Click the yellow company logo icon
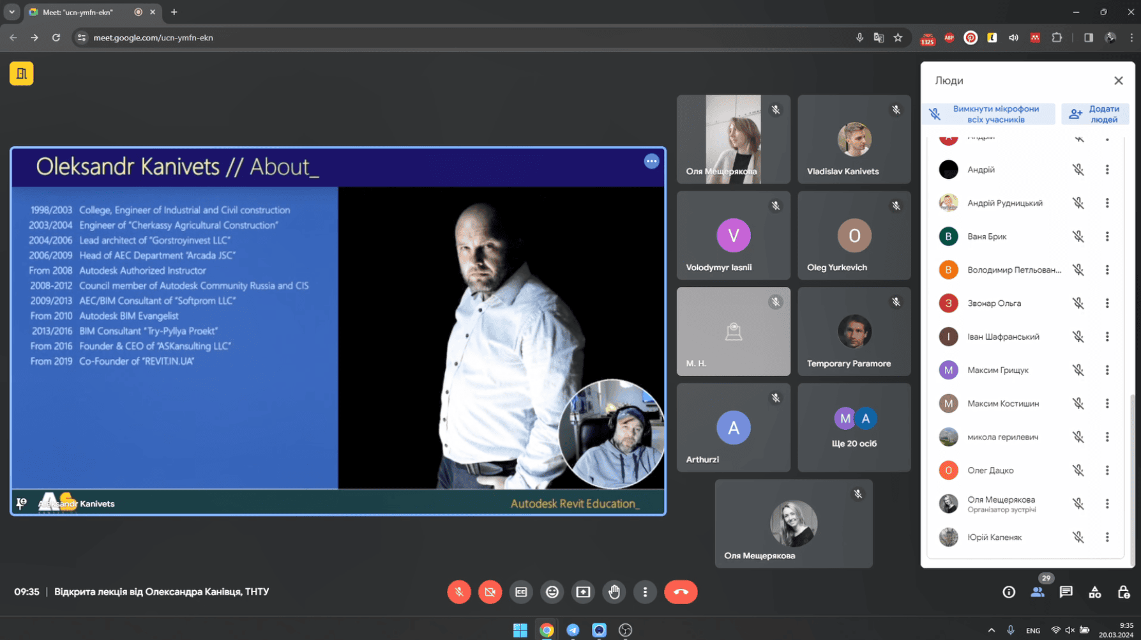The image size is (1141, 640). point(22,73)
